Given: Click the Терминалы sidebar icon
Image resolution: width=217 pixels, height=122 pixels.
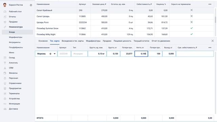Looking at the screenshot, I should point(5,94).
